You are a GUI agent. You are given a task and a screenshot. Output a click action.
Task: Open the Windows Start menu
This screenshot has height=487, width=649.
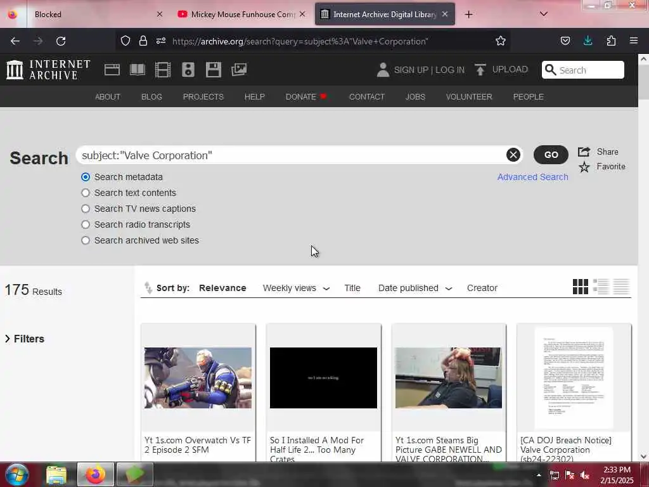pos(16,475)
